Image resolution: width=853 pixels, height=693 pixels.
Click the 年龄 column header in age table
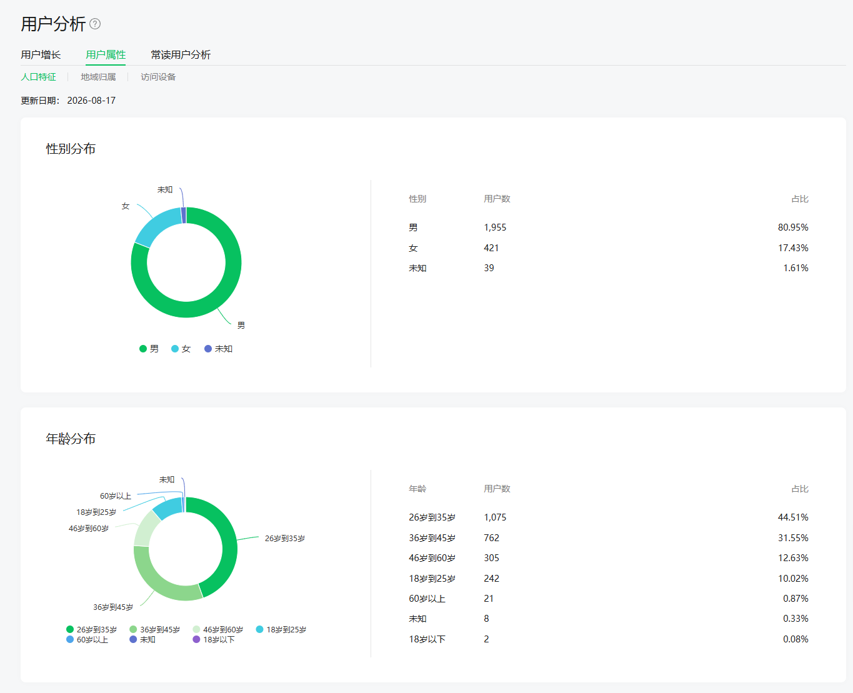tap(417, 489)
